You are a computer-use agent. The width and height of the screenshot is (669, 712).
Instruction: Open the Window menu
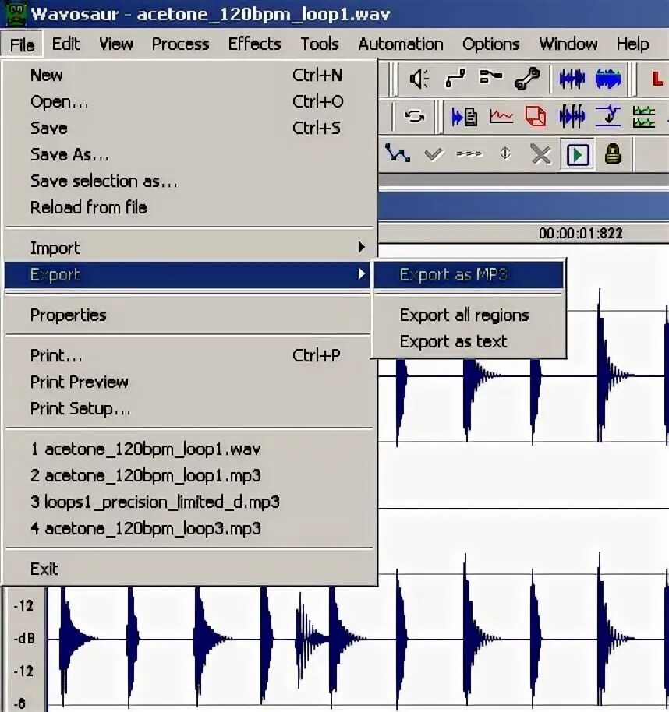[x=568, y=44]
